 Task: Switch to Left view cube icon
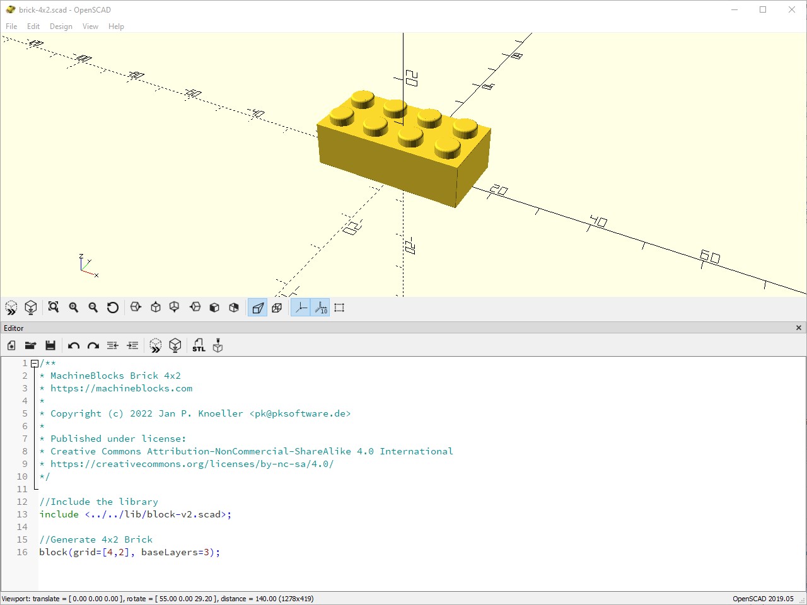click(x=195, y=308)
